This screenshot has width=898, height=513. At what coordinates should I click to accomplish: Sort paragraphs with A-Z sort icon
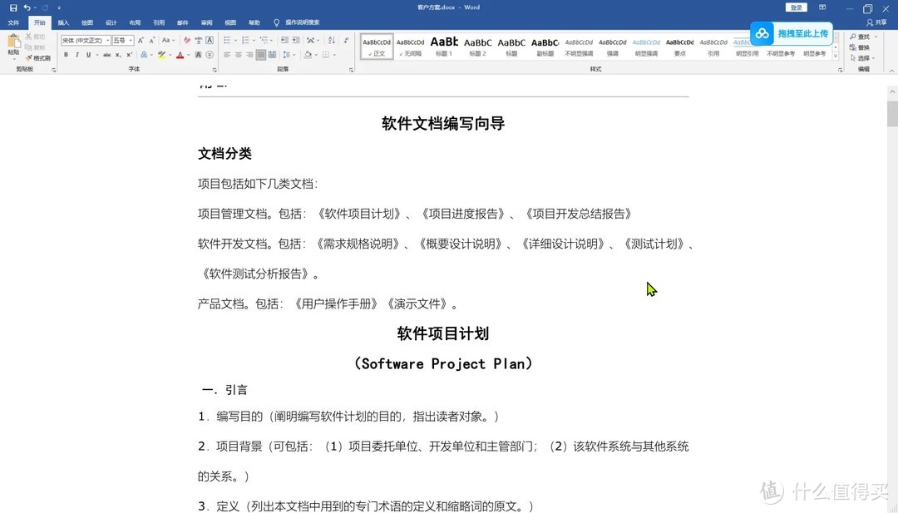[x=332, y=40]
